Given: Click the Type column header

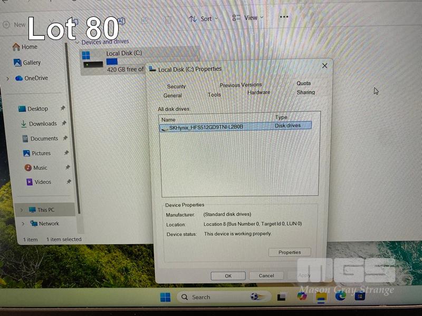Looking at the screenshot, I should click(x=281, y=117).
